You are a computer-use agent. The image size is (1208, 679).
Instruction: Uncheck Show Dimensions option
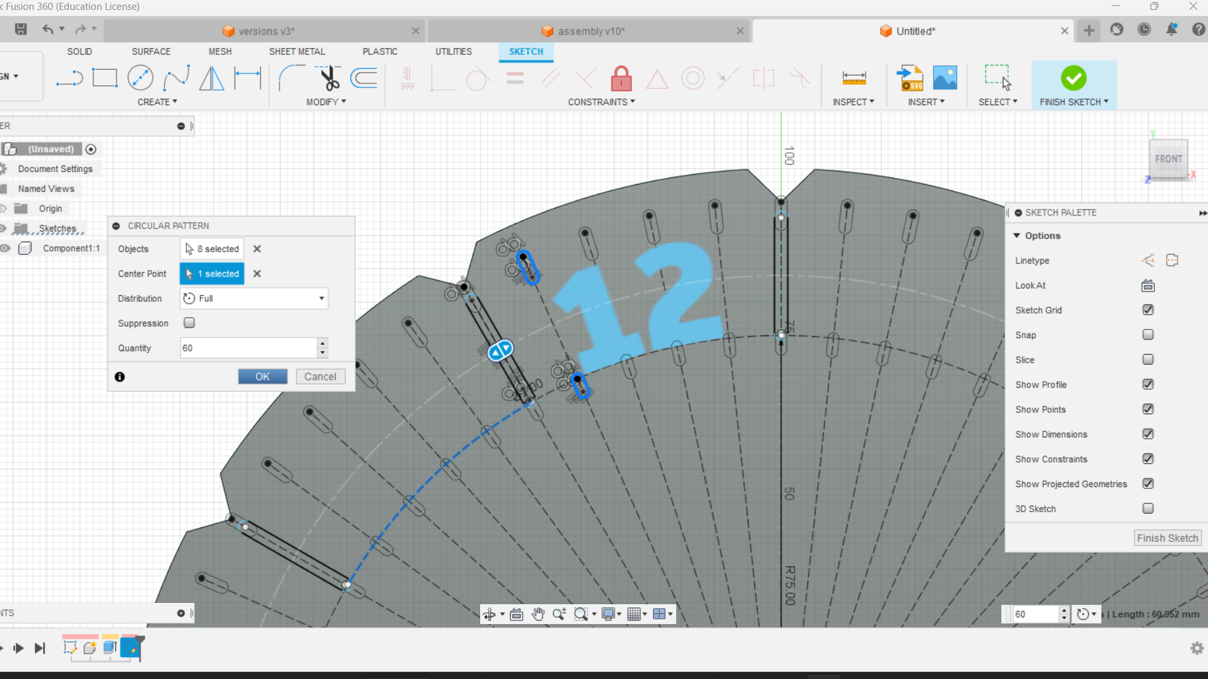pos(1148,434)
